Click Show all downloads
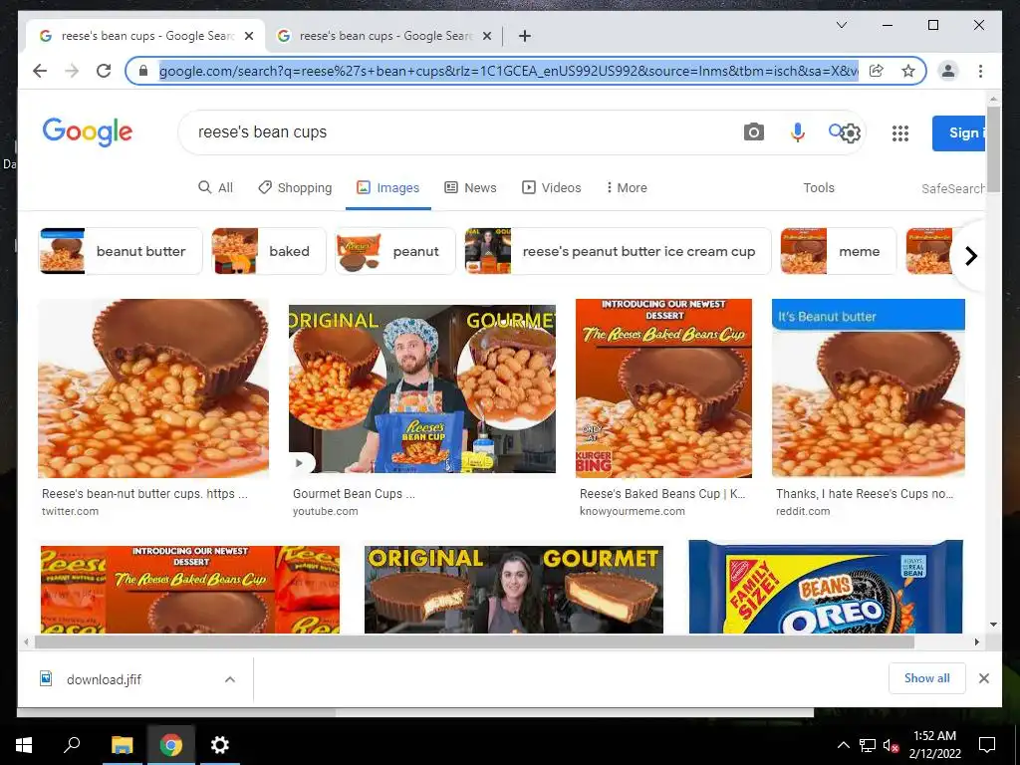This screenshot has width=1020, height=765. [927, 678]
